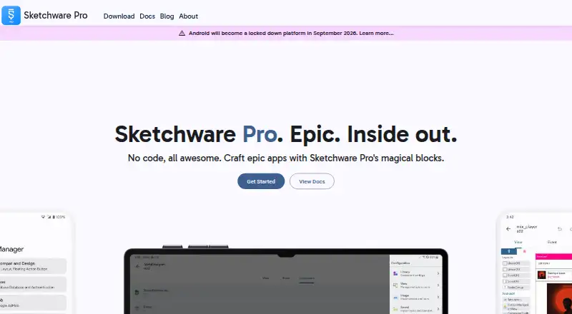Click the Sketchware Pro logo icon
The image size is (572, 314).
(x=11, y=15)
